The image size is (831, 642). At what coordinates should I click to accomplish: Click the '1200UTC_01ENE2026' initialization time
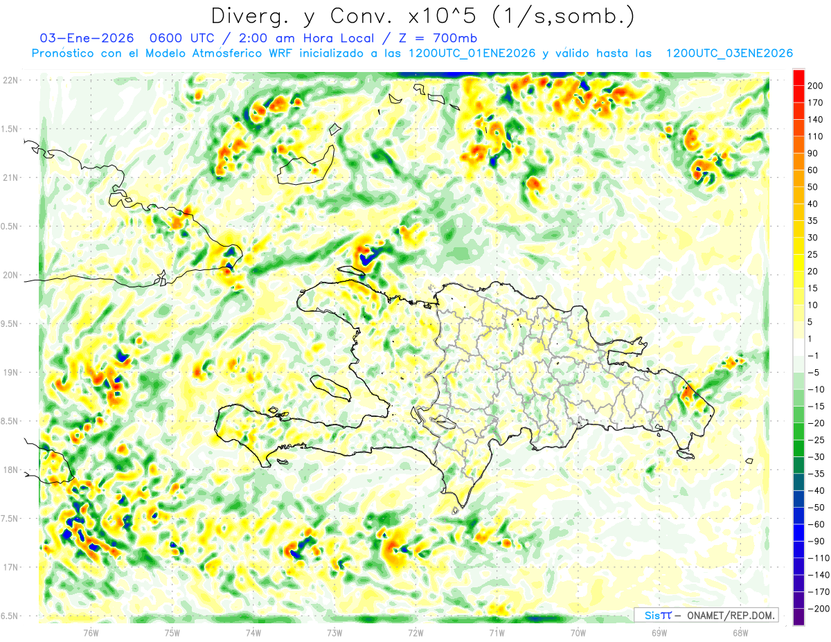tap(472, 53)
